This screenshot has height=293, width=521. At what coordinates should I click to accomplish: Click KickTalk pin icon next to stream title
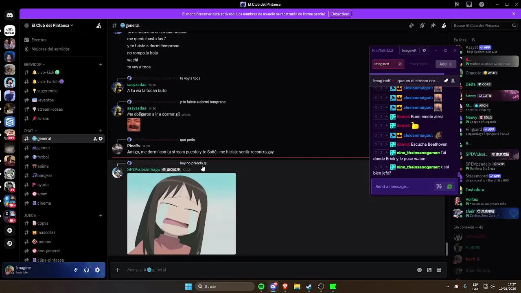[446, 81]
